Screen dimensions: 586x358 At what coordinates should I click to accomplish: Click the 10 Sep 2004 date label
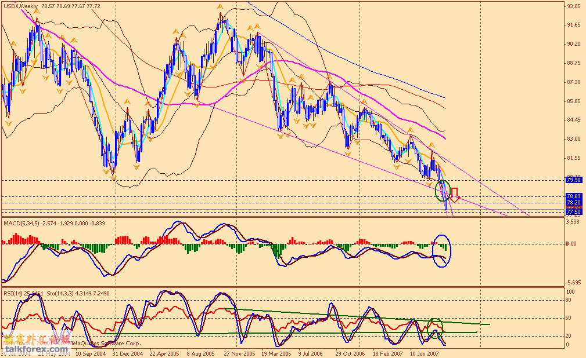pyautogui.click(x=91, y=353)
